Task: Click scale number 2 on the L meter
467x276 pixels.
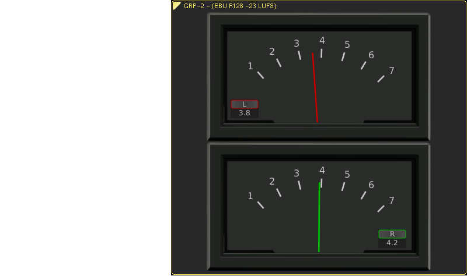Action: click(x=271, y=52)
